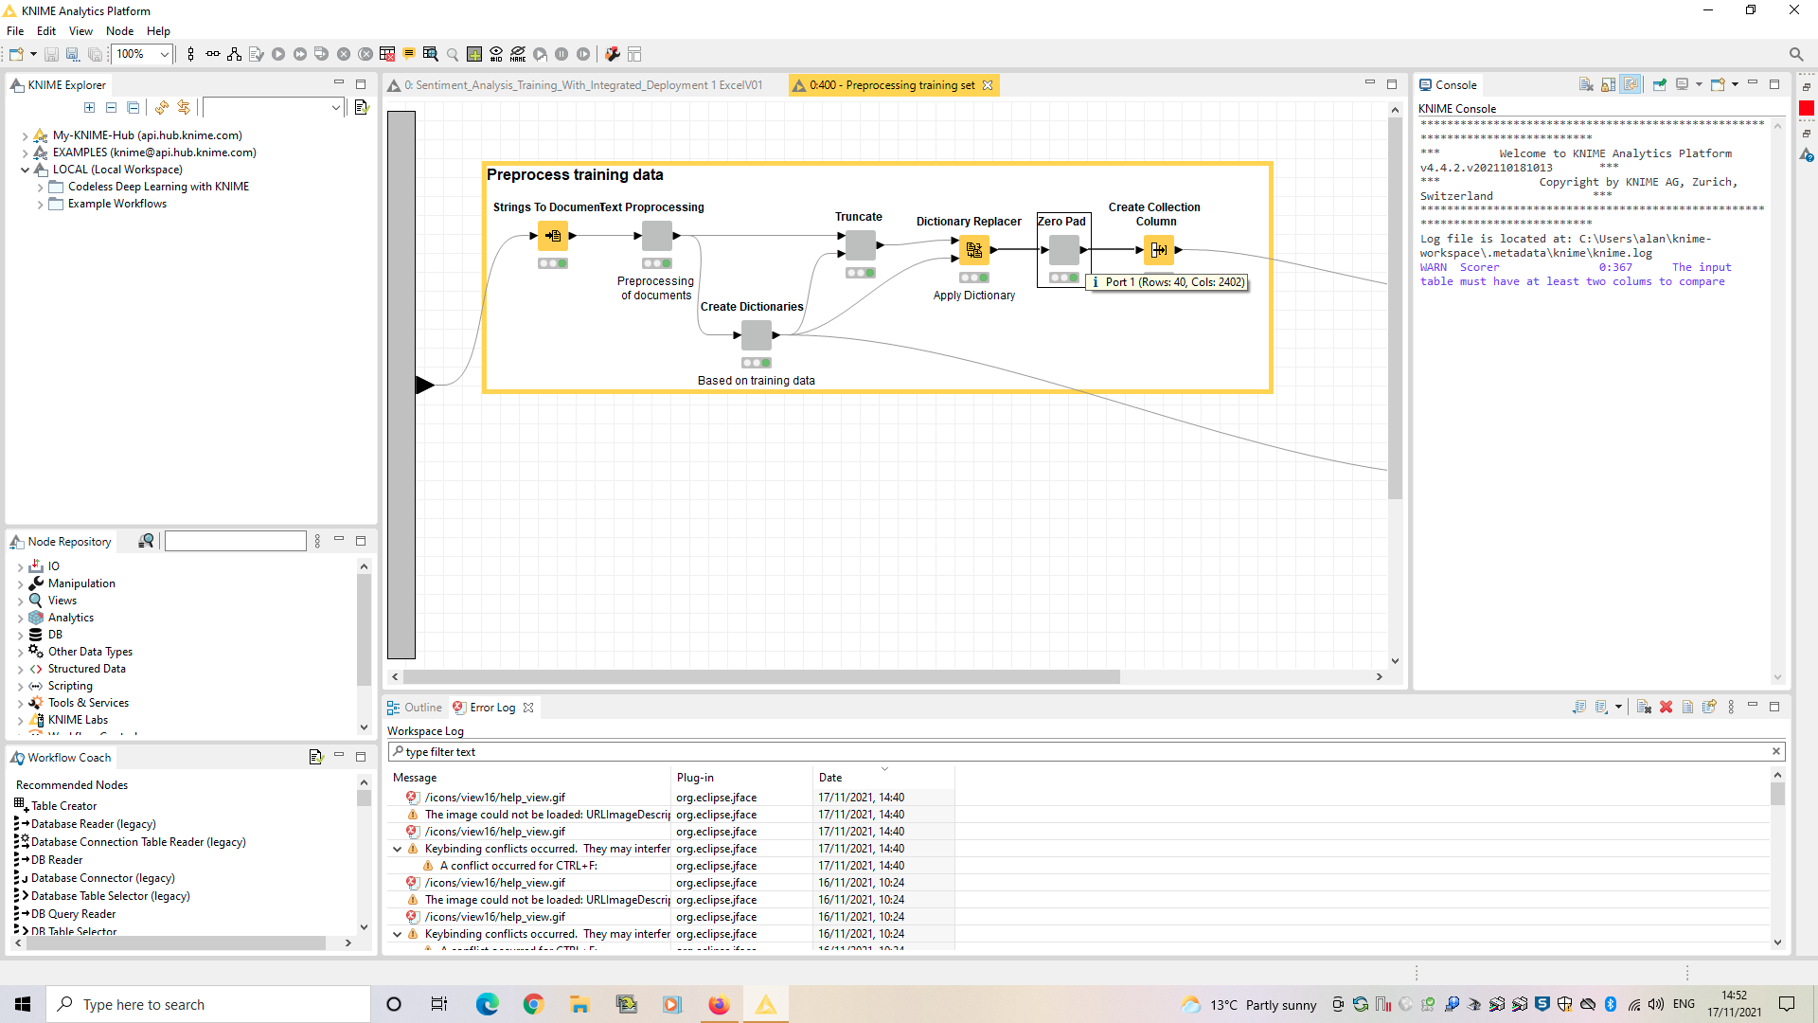Open the Node menu
Viewport: 1818px width, 1023px height.
tap(119, 31)
